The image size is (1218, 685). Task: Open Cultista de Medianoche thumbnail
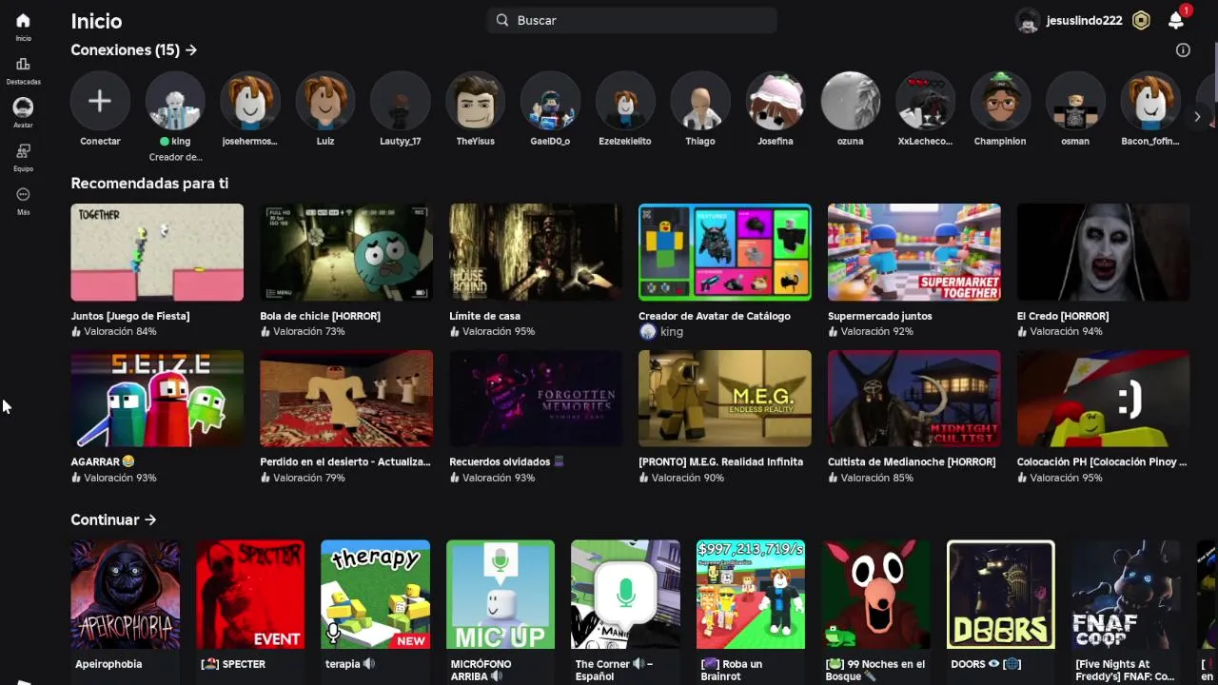tap(914, 399)
